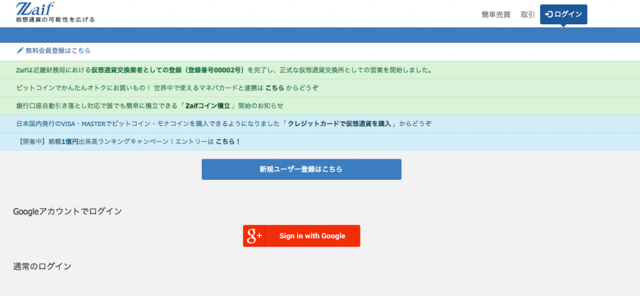Open the Zaifコイン積立 announcement link
The image size is (640, 296).
click(209, 106)
